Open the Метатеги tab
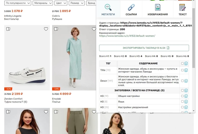The width and height of the screenshot is (198, 134). click(x=108, y=10)
